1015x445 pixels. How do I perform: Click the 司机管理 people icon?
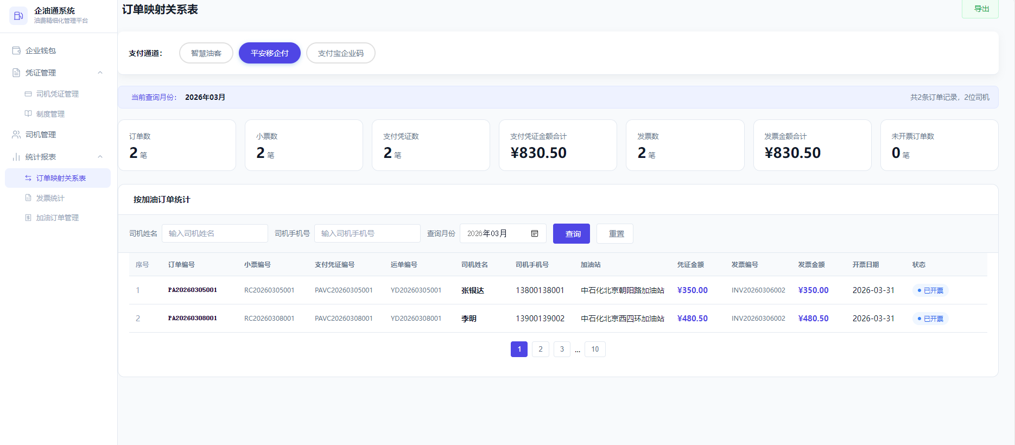point(16,135)
